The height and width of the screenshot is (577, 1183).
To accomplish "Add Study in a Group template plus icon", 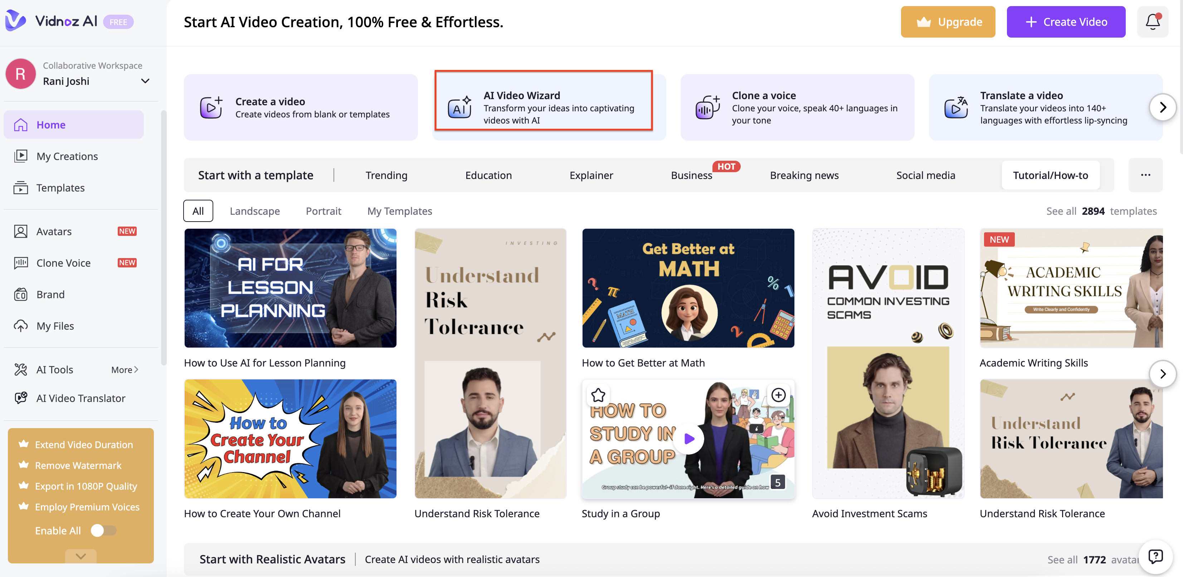I will coord(778,394).
